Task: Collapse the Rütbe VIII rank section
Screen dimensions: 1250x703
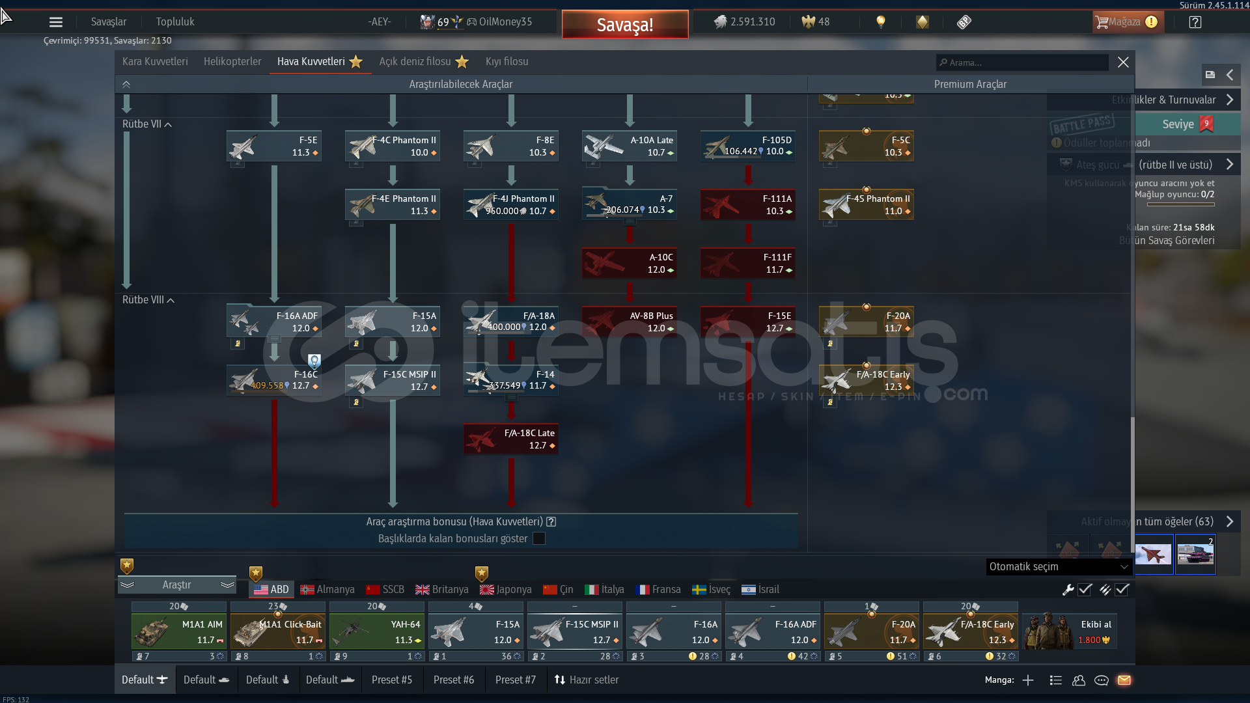Action: click(148, 300)
